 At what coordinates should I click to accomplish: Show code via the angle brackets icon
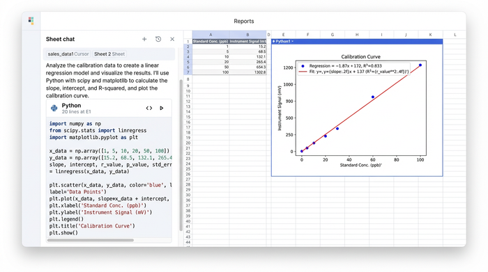click(149, 108)
